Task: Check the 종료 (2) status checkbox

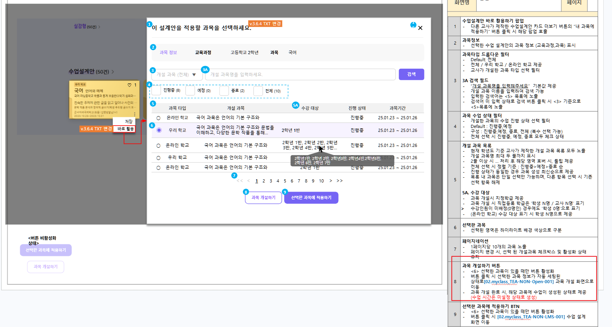Action: (224, 91)
